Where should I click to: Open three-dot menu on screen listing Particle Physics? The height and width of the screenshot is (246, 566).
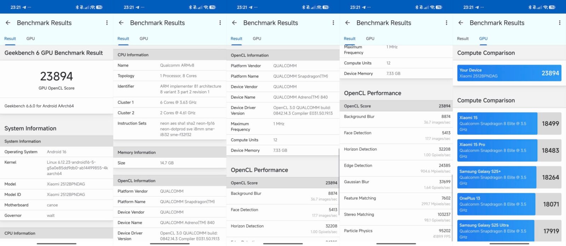(446, 23)
